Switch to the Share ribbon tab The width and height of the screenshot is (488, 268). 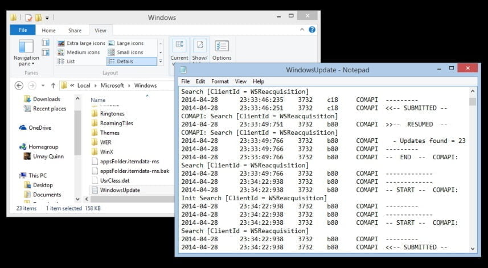click(75, 31)
